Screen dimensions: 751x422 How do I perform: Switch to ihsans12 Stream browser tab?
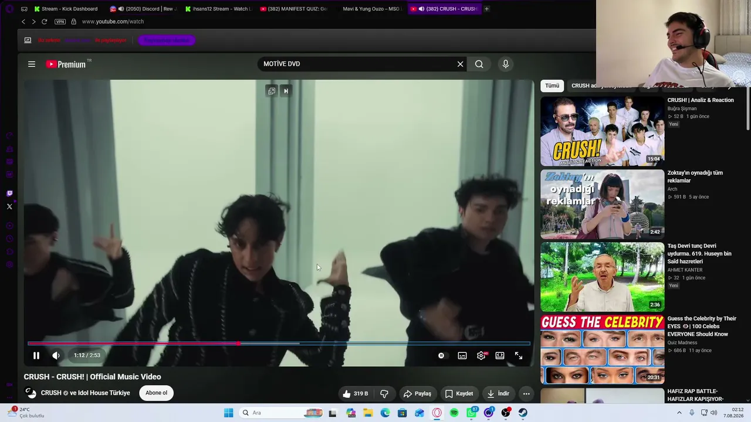coord(218,9)
